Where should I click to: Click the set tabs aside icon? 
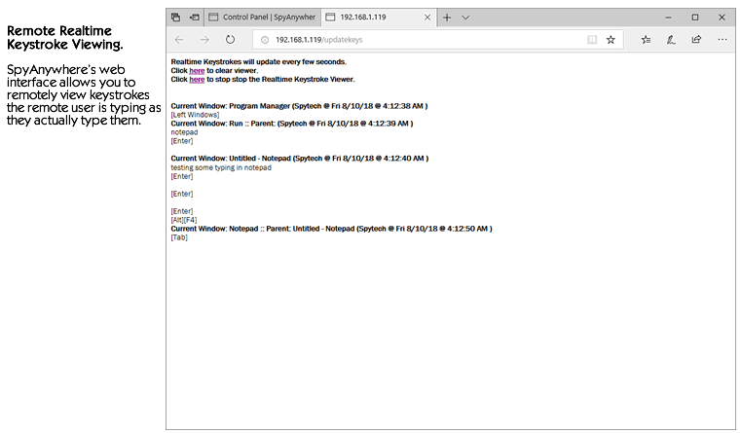(194, 18)
